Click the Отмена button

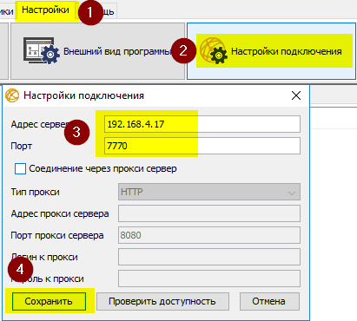[x=269, y=301]
